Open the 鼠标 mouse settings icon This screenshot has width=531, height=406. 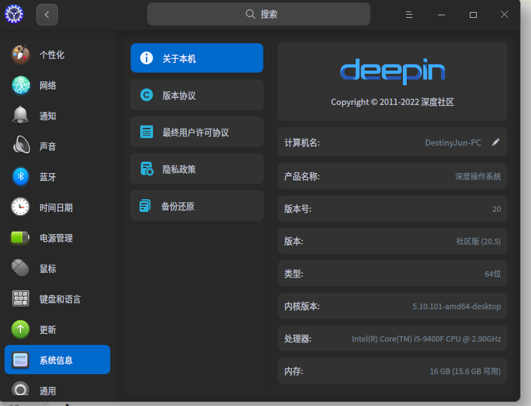tap(21, 269)
